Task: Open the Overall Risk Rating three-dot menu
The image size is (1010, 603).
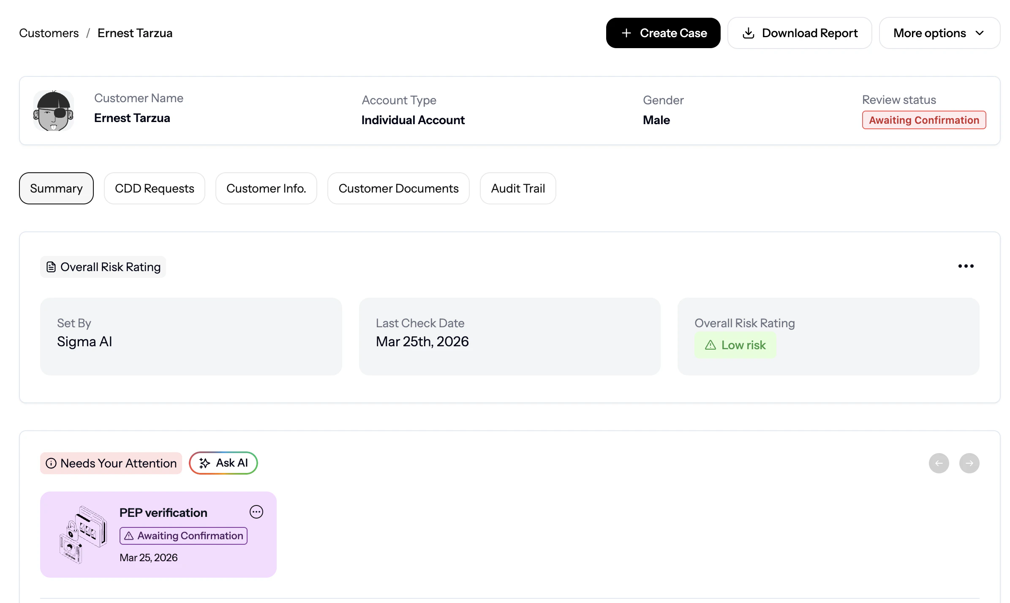Action: click(x=966, y=266)
